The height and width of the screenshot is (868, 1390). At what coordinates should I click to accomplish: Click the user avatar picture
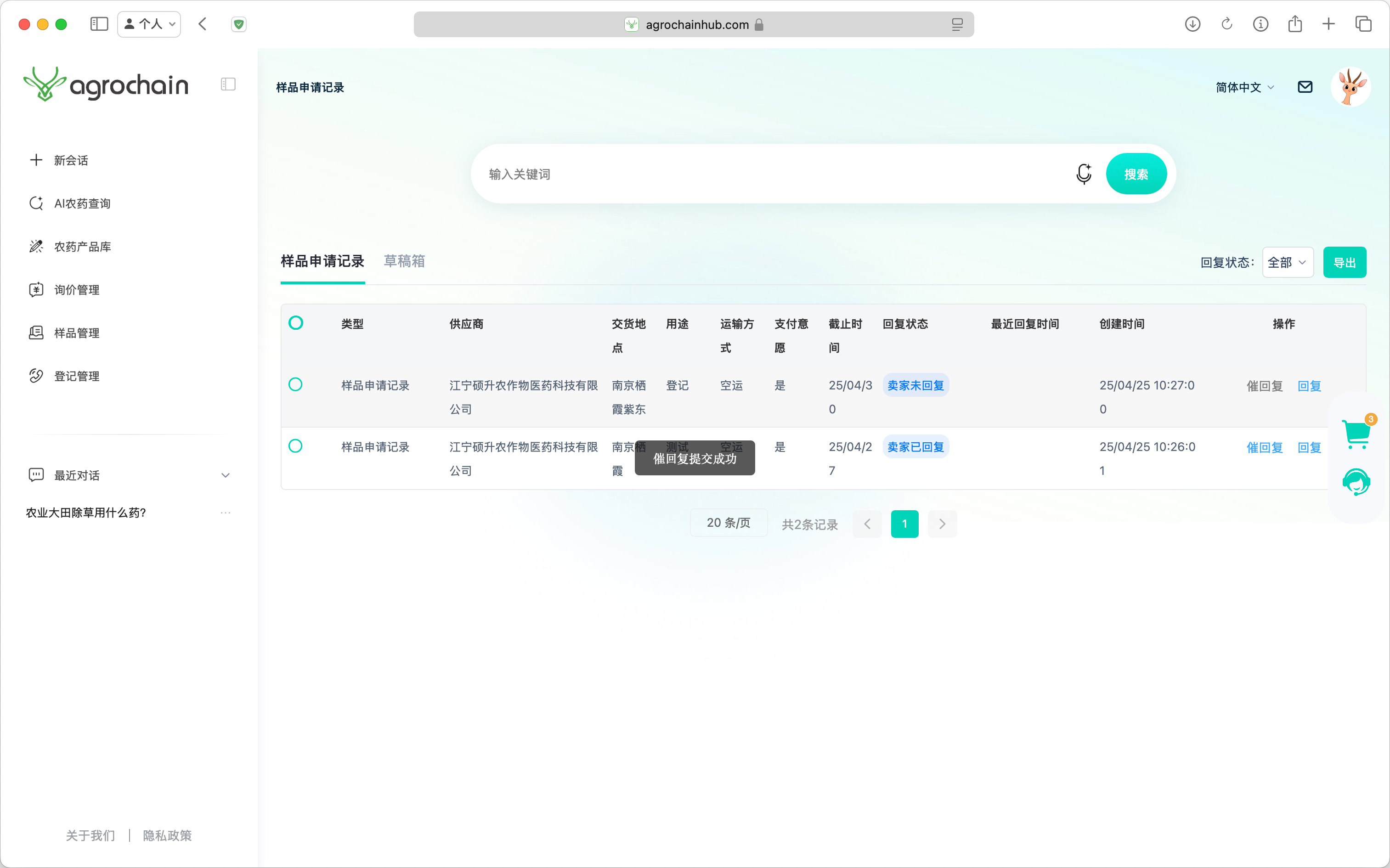point(1350,87)
